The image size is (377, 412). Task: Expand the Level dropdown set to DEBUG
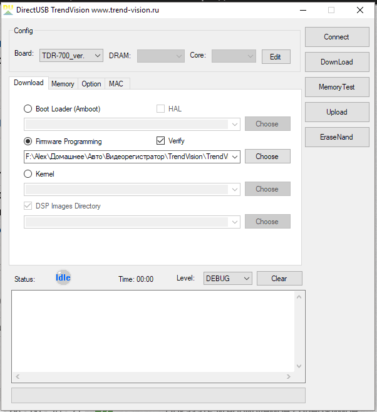coord(227,279)
